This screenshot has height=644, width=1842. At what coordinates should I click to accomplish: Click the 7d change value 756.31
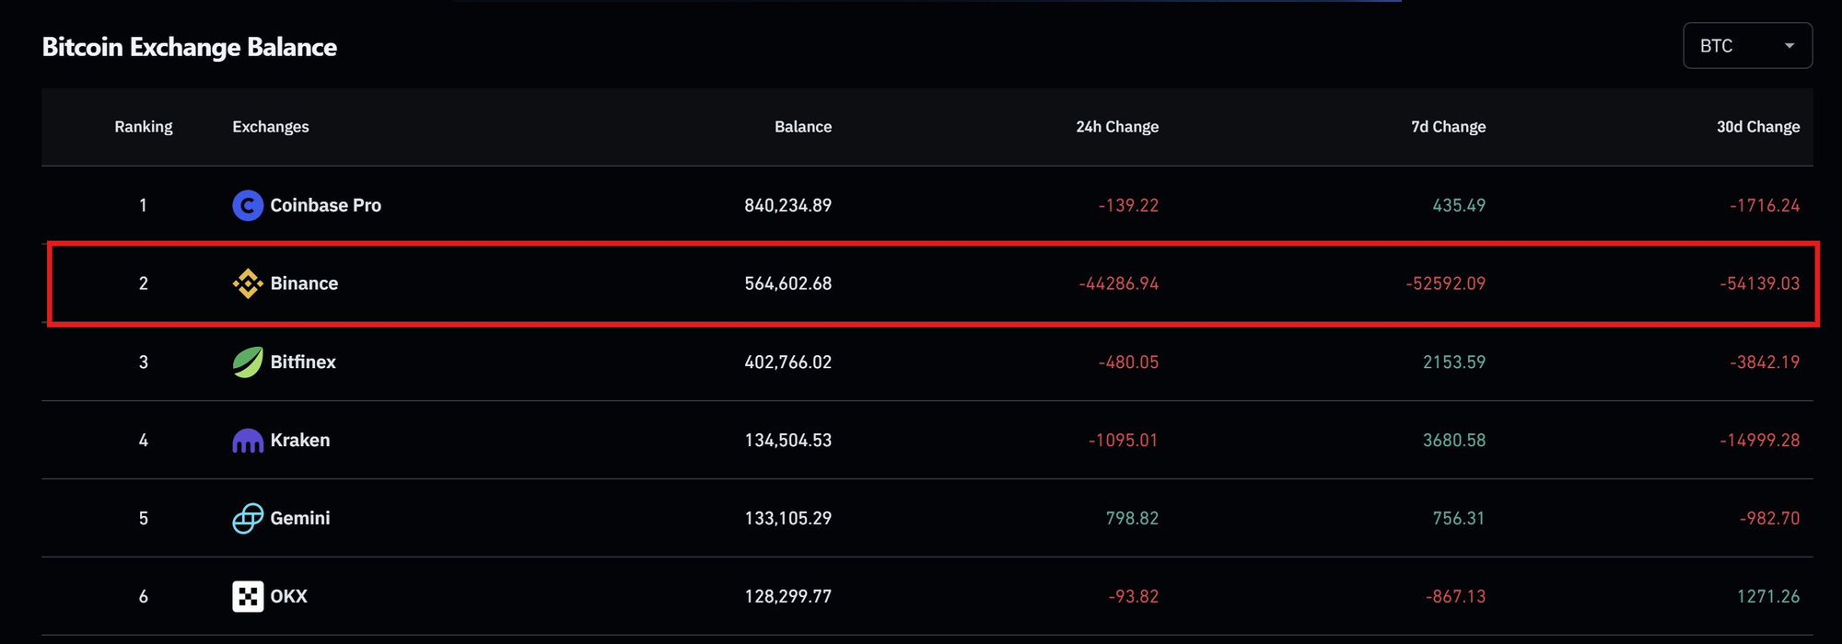[1459, 519]
